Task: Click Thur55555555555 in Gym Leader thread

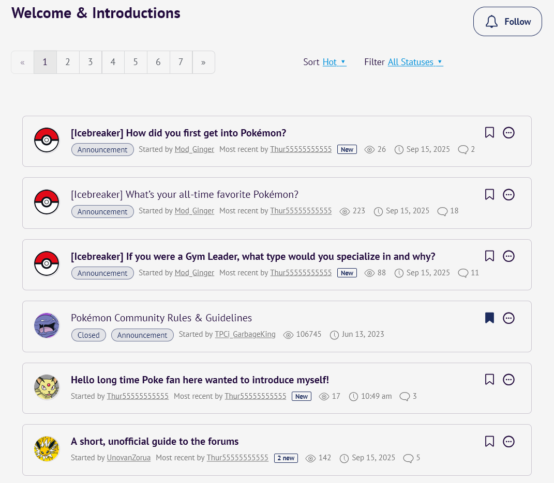Action: 301,273
